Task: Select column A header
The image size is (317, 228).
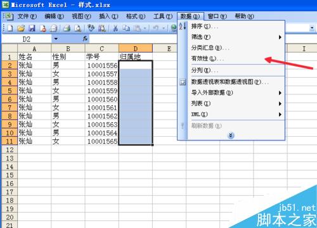Action: click(x=34, y=49)
